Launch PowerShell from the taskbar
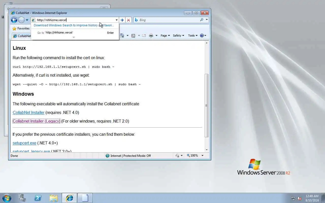This screenshot has width=325, height=203. 38,198
